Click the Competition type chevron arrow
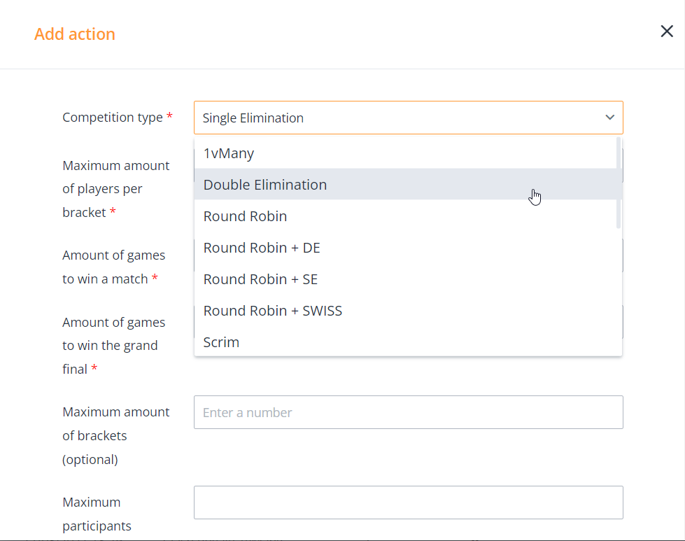This screenshot has width=685, height=541. pyautogui.click(x=609, y=118)
